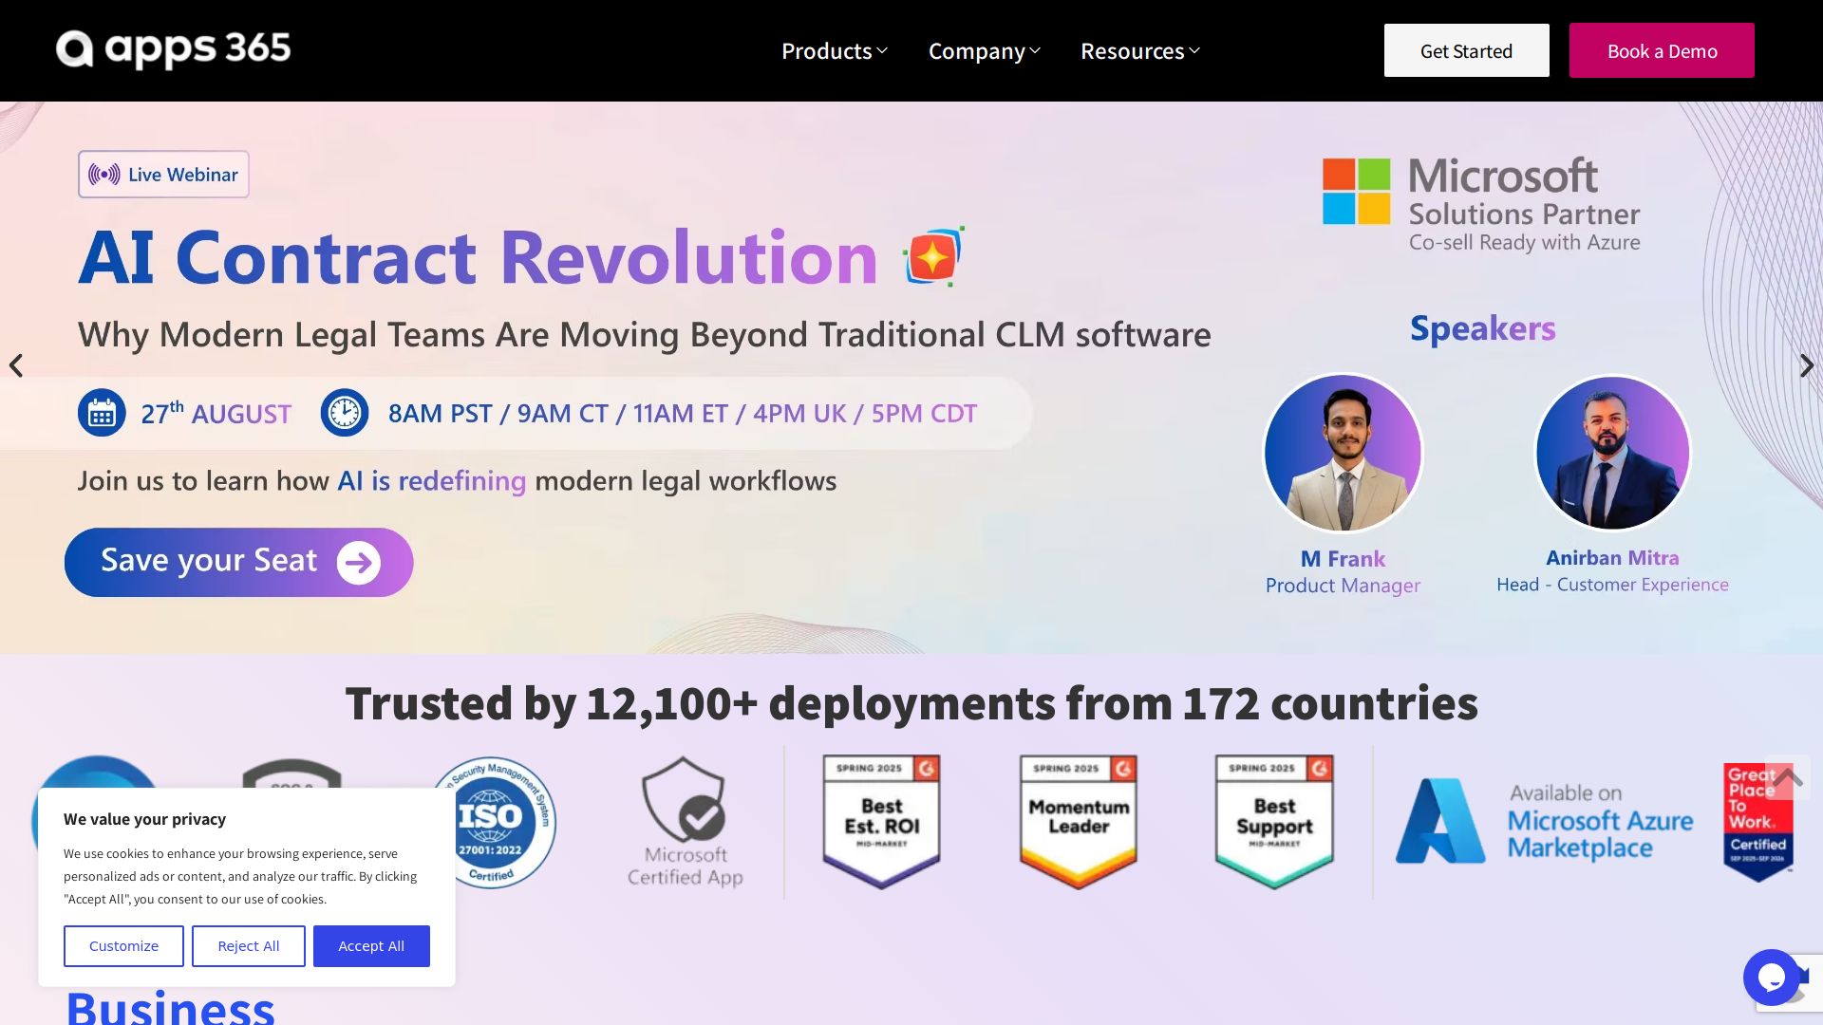Click the Product Manager title under M Frank
The height and width of the screenshot is (1025, 1823).
pyautogui.click(x=1343, y=586)
